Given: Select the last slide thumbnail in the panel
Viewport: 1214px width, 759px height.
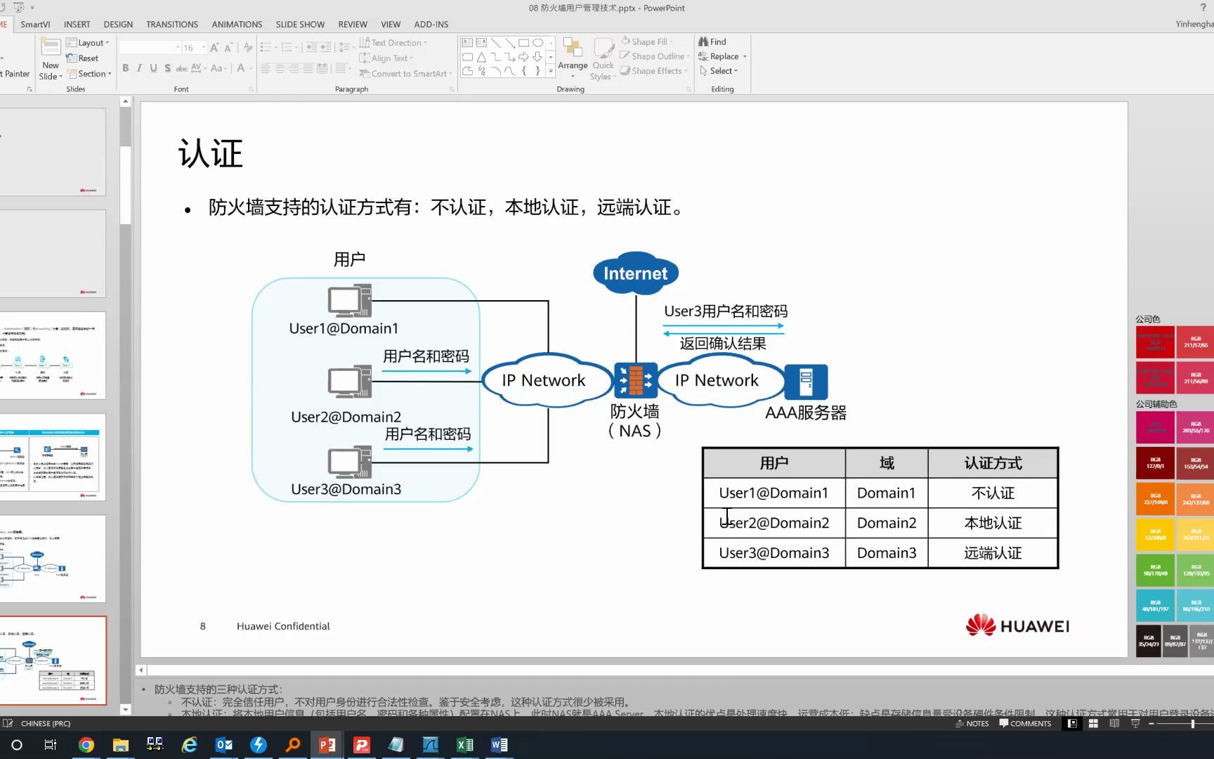Looking at the screenshot, I should (x=53, y=661).
